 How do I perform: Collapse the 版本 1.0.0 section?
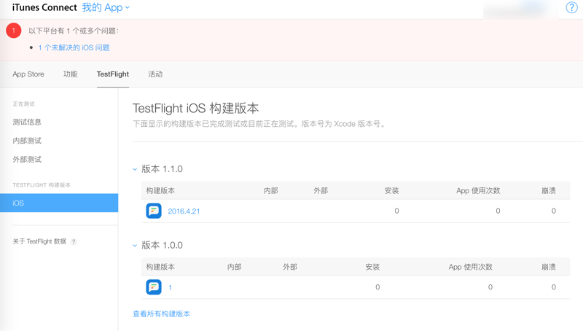[x=135, y=246]
